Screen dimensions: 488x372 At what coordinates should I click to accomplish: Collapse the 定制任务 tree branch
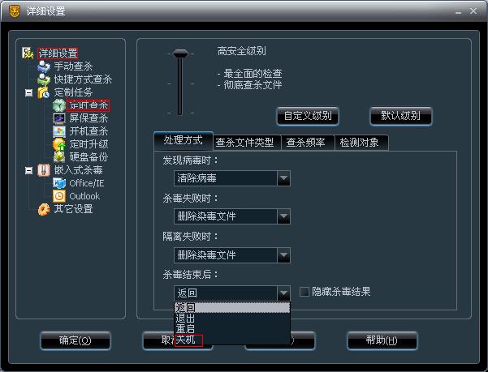coord(28,92)
